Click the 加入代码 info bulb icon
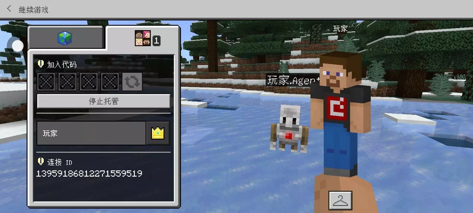The image size is (473, 213). (x=41, y=64)
